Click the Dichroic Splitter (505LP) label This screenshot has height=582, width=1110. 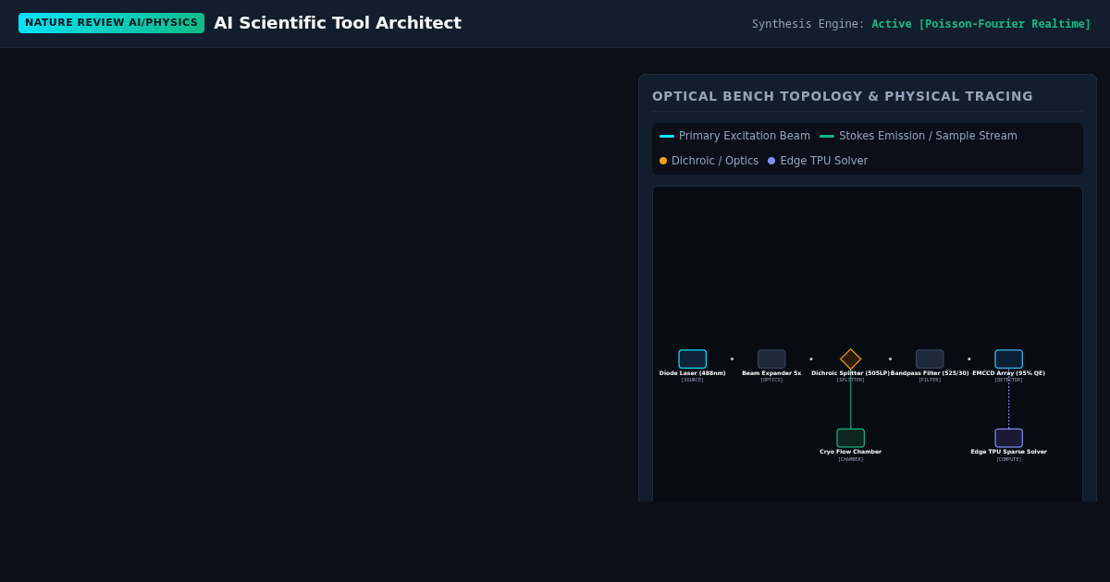(851, 373)
